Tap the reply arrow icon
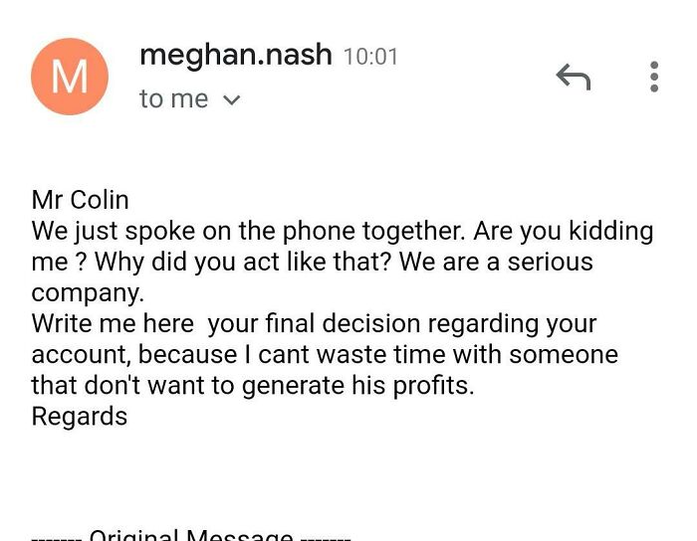The height and width of the screenshot is (541, 697). pyautogui.click(x=573, y=77)
